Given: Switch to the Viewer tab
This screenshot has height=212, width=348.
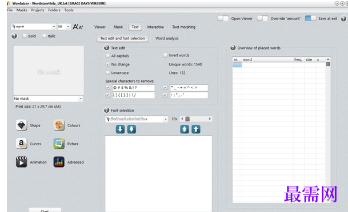Looking at the screenshot, I should 100,27.
